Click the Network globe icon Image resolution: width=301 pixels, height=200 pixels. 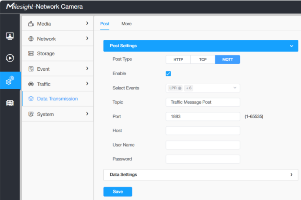click(x=31, y=39)
